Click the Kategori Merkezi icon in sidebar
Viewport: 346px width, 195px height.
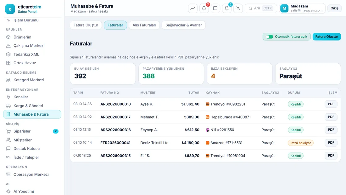tap(8, 80)
